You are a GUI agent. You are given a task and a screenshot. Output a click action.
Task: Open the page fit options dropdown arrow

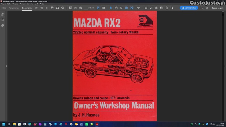[134, 8]
